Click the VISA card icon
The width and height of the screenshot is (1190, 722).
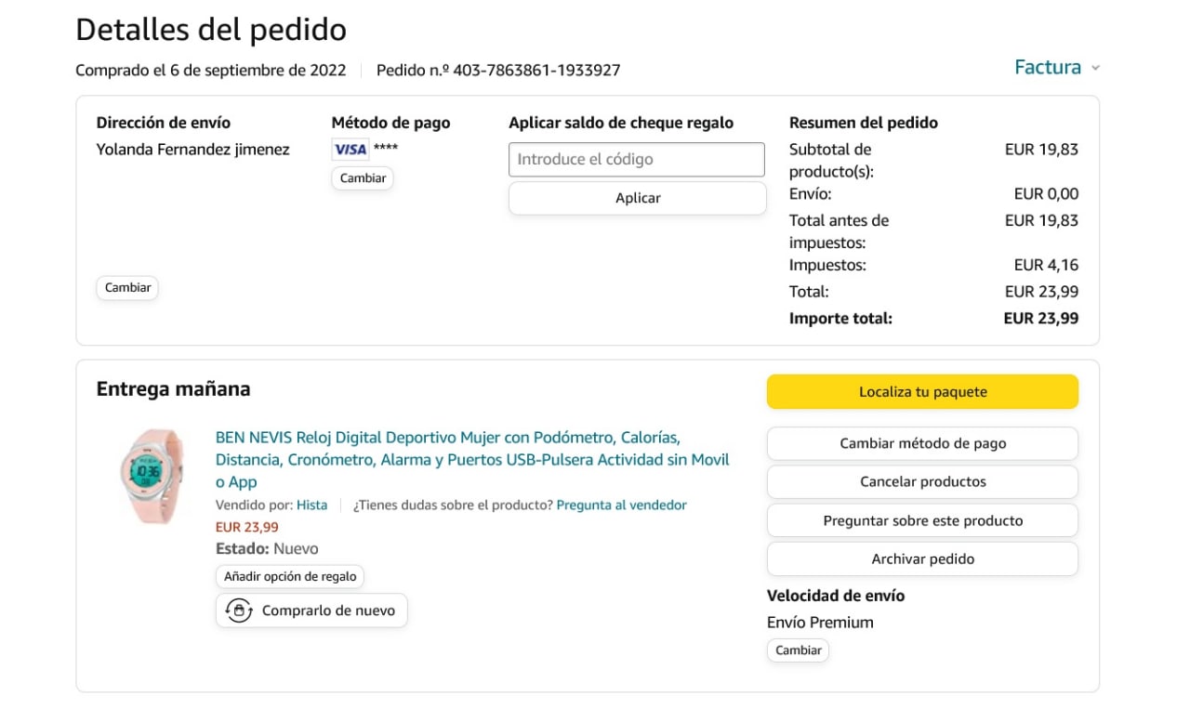point(350,150)
